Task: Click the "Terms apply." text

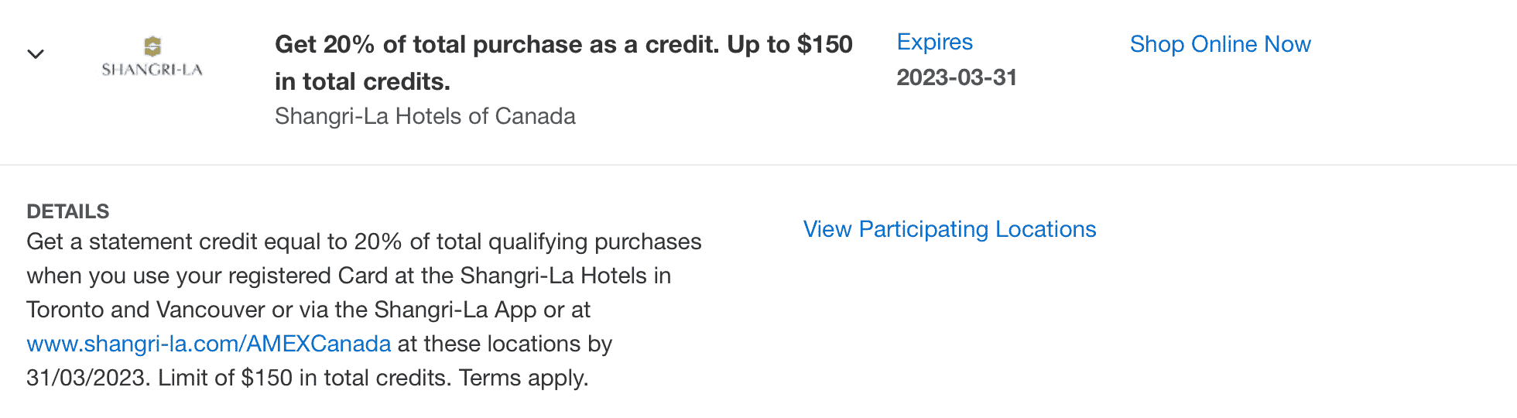Action: coord(524,378)
